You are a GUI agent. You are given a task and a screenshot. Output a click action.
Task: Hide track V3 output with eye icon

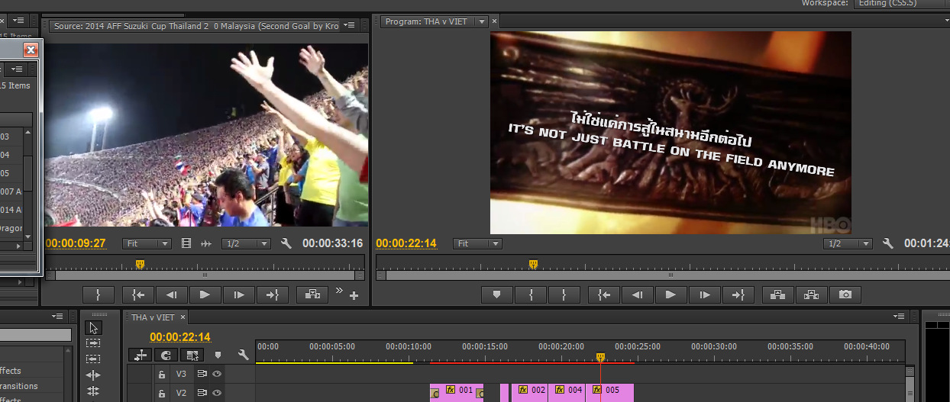(x=217, y=375)
